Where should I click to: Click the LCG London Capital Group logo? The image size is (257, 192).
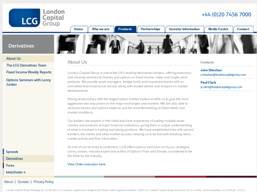(36, 18)
